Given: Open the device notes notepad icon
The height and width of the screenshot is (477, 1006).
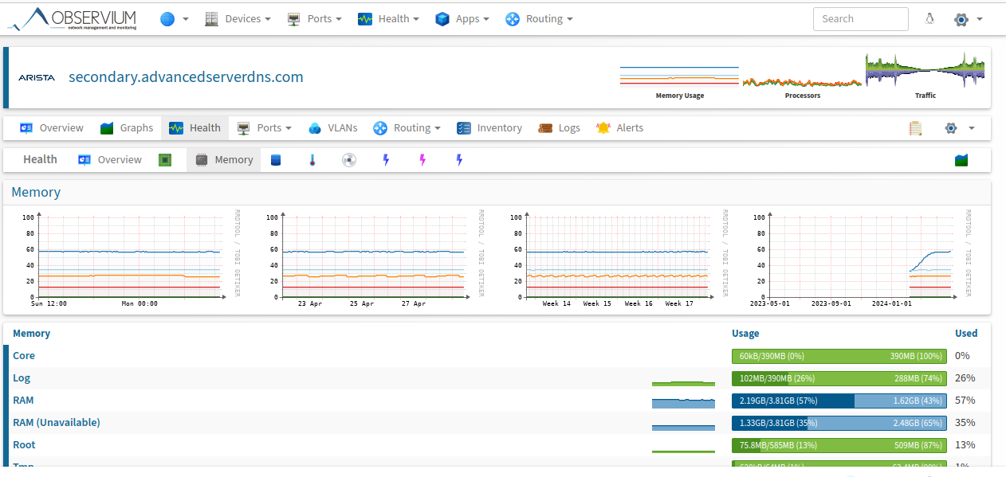Looking at the screenshot, I should point(915,128).
